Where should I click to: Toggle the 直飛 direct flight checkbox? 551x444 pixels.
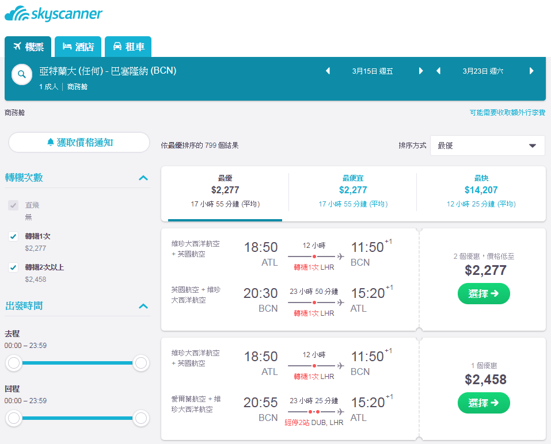13,205
